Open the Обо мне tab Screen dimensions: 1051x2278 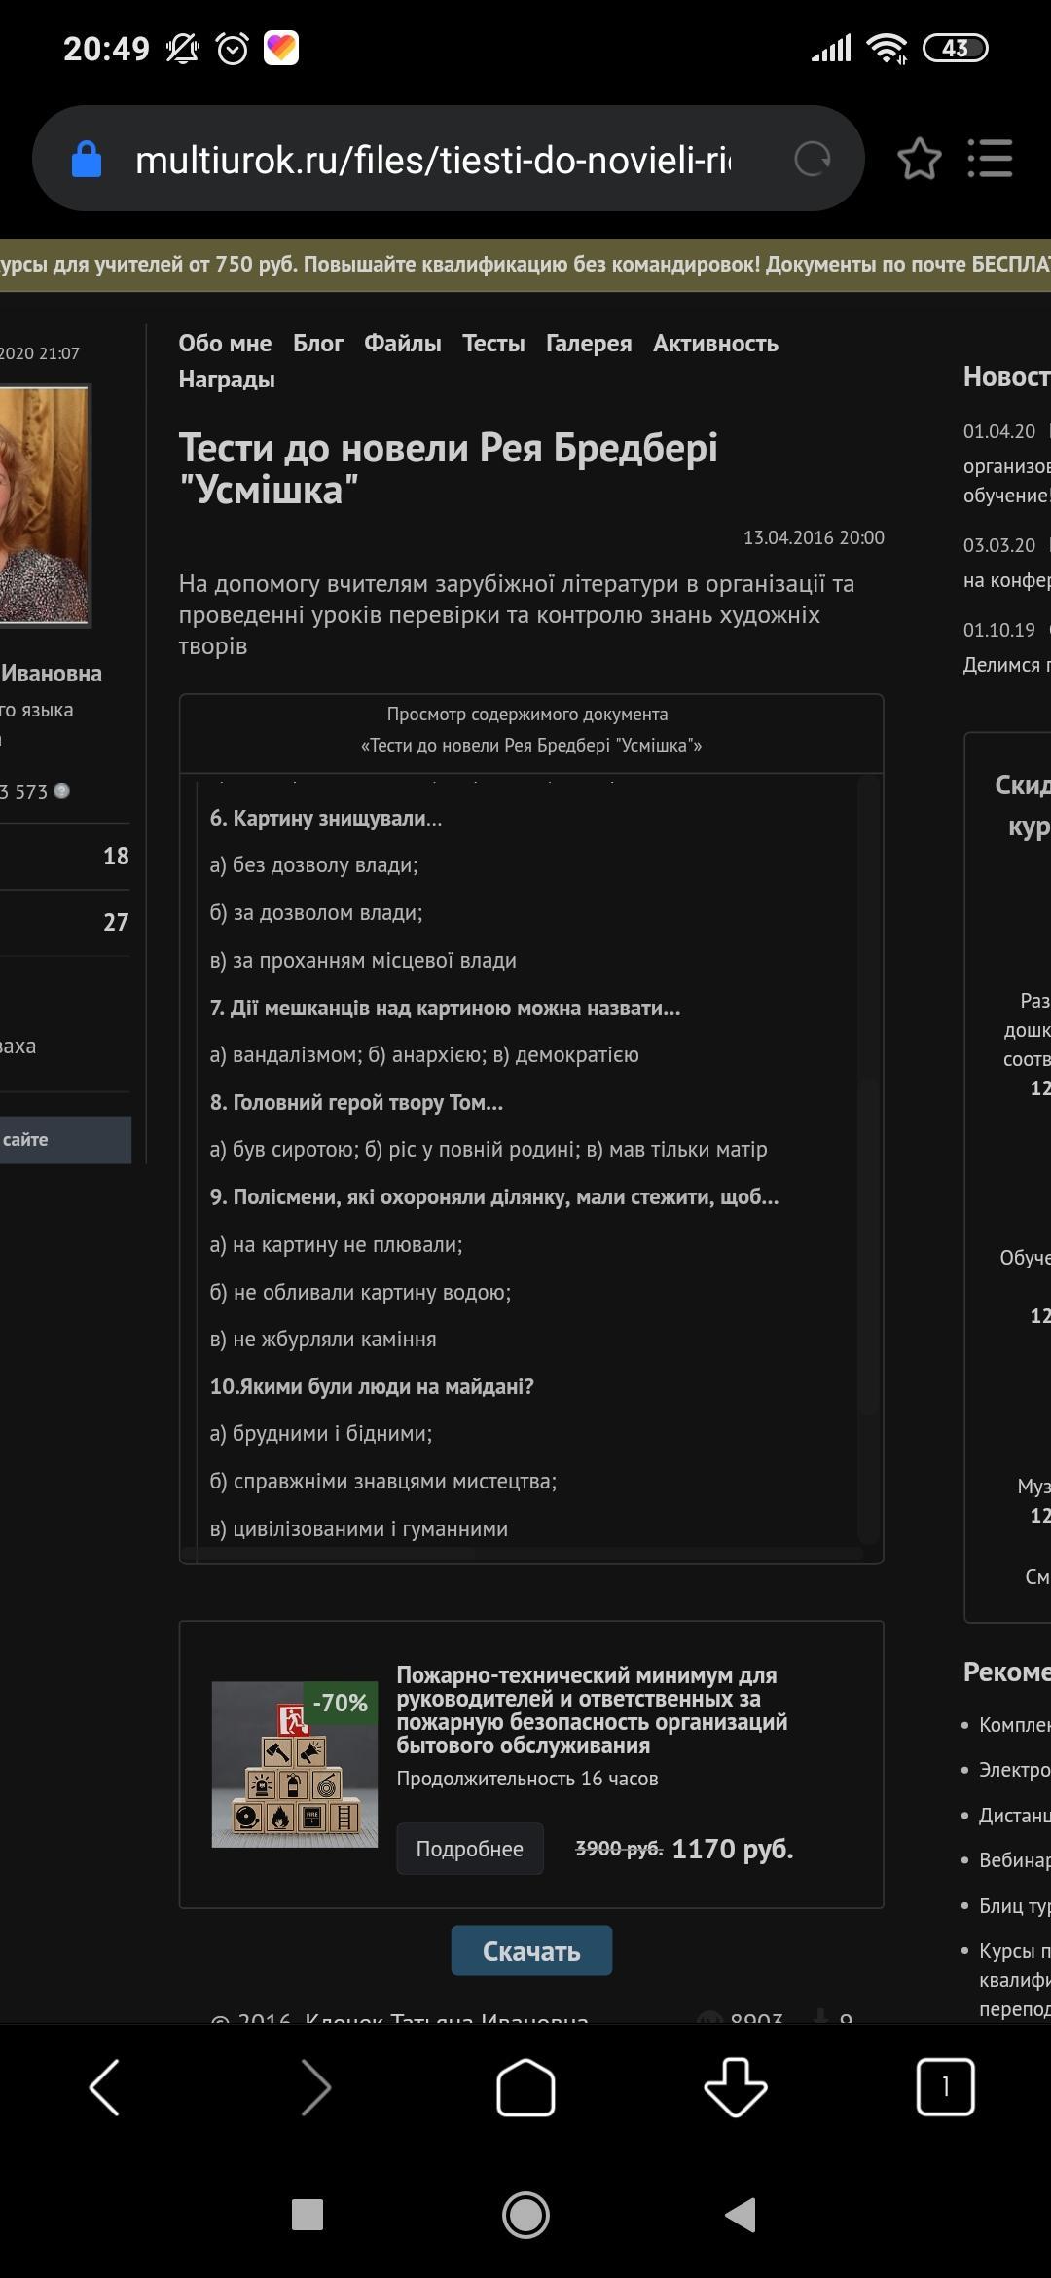tap(225, 344)
